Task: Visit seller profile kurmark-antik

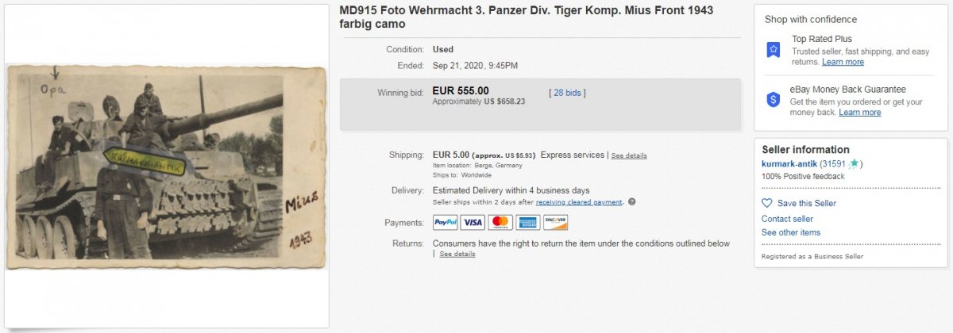Action: [789, 163]
